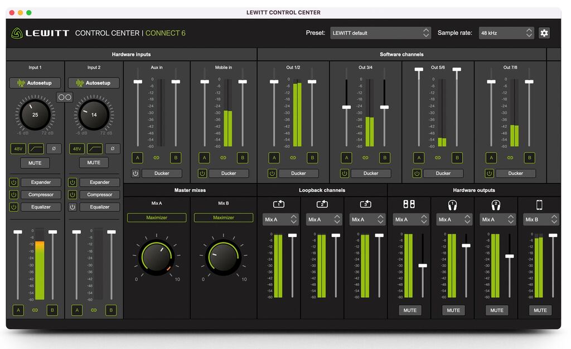Click the stereo link icon between Input 1 and 2
The width and height of the screenshot is (571, 349).
(x=65, y=97)
